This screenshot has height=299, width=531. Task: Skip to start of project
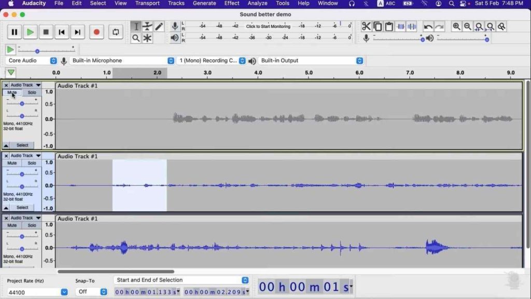(x=62, y=32)
